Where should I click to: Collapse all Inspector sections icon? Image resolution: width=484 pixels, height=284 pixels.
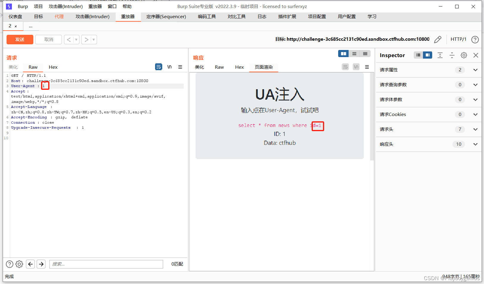click(452, 55)
